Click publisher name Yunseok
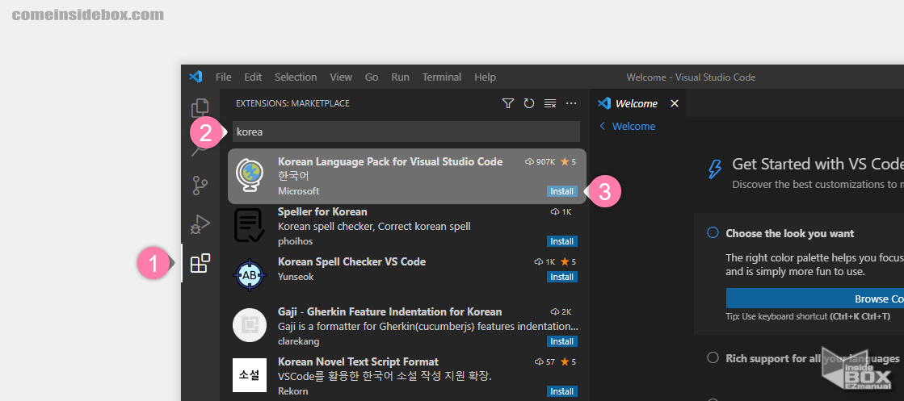 [296, 277]
